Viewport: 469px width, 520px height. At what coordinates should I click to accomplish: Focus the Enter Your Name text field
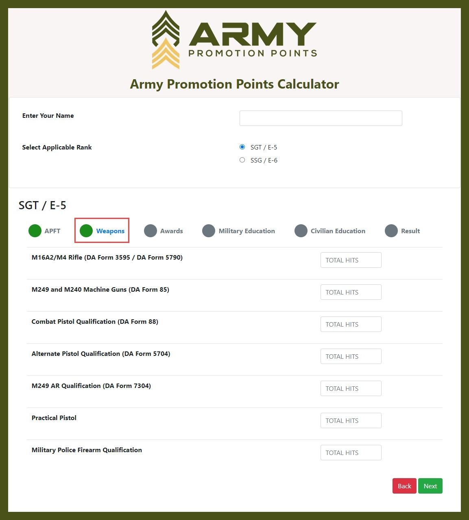coord(321,118)
